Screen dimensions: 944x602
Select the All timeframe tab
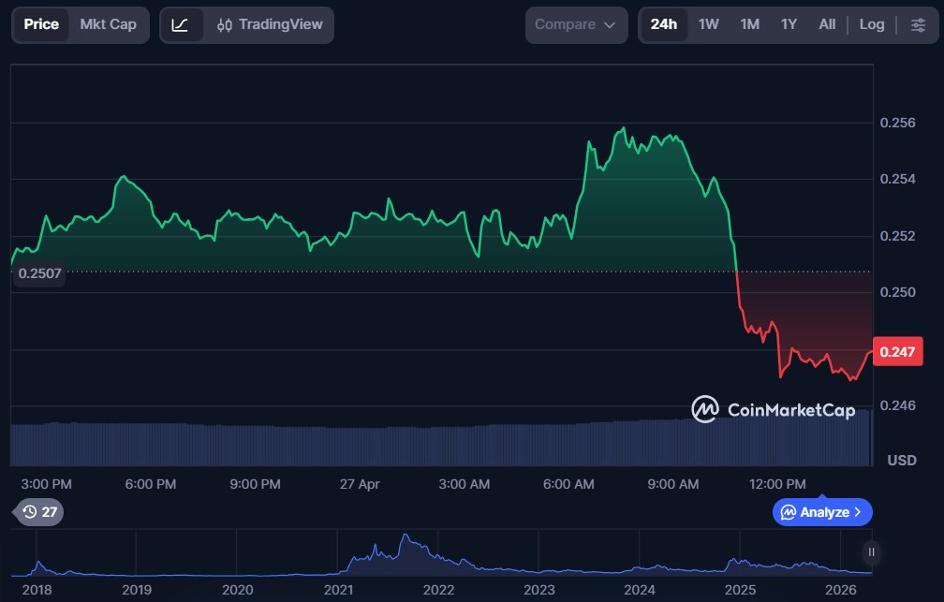pos(827,24)
